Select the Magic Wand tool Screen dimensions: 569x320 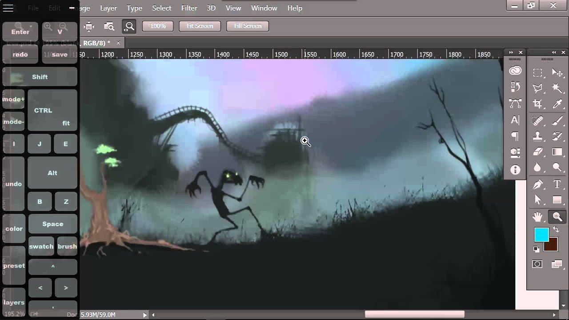(557, 88)
